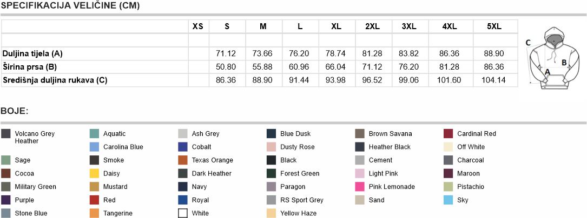This screenshot has width=587, height=218.
Task: Click the Tangerine color swatch
Action: [94, 213]
